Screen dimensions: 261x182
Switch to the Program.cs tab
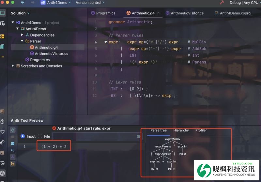pyautogui.click(x=103, y=13)
